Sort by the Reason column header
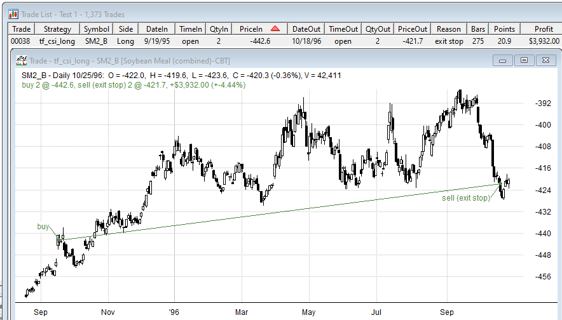The width and height of the screenshot is (562, 320). (449, 29)
